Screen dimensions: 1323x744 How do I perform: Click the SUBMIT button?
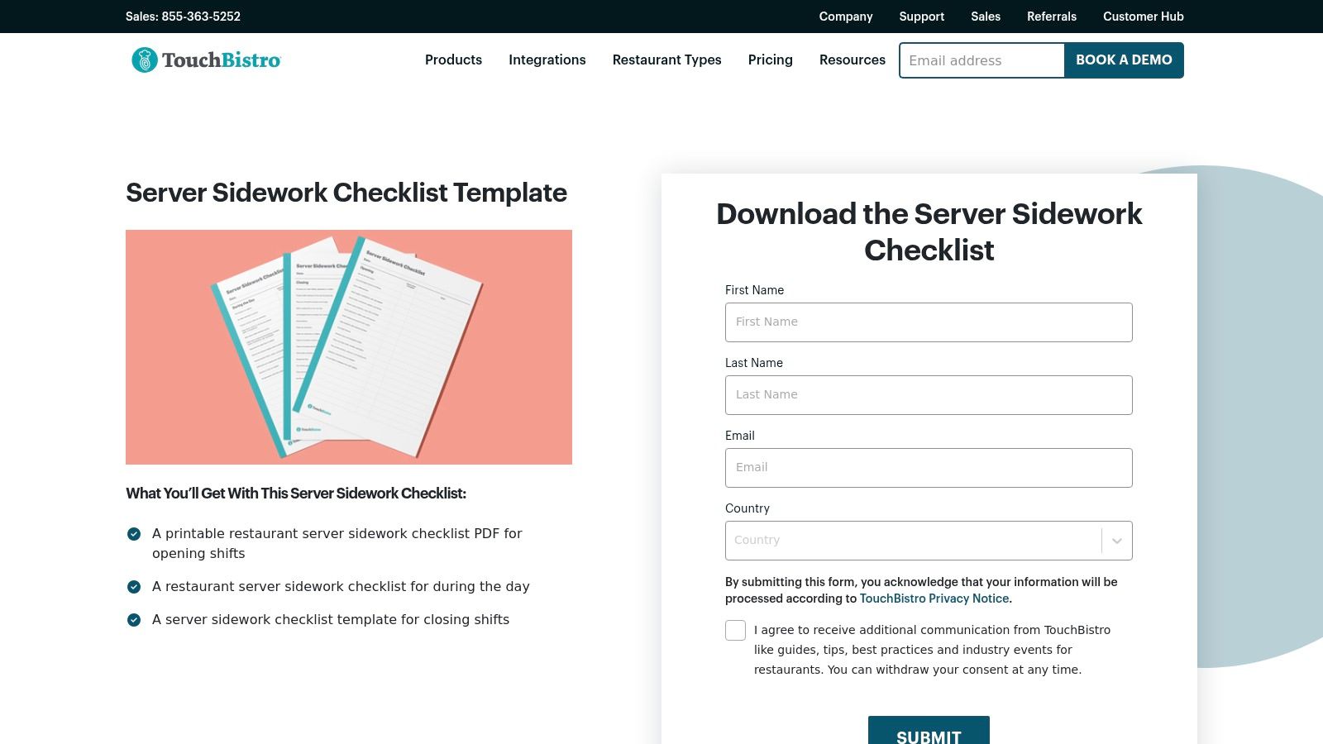point(929,732)
